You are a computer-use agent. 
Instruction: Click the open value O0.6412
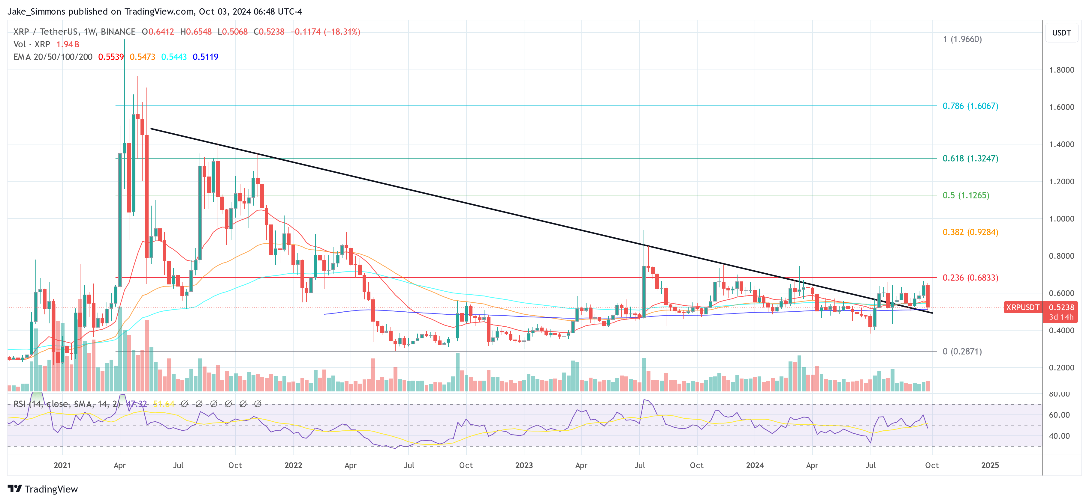[158, 32]
